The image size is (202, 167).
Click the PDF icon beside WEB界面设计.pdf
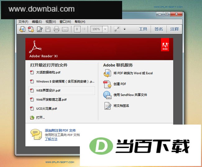point(32,90)
